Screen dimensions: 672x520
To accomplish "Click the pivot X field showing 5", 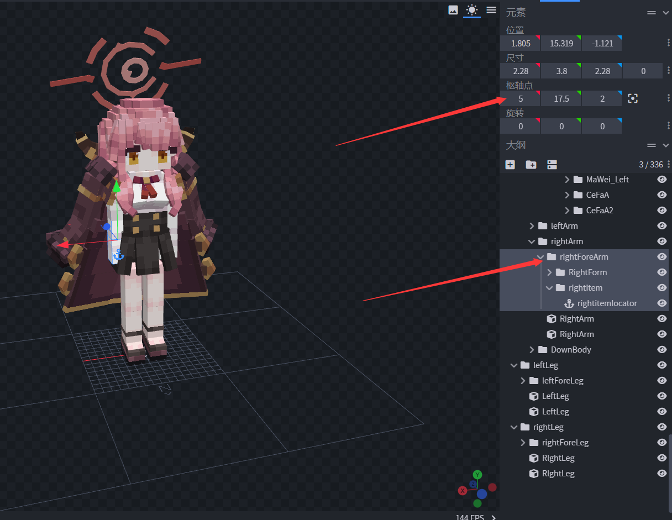I will click(520, 98).
